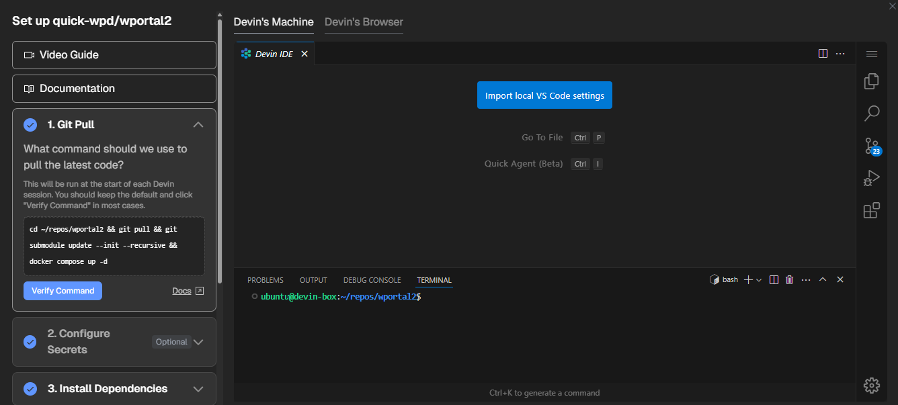Open the Manage gear settings icon

tap(871, 385)
